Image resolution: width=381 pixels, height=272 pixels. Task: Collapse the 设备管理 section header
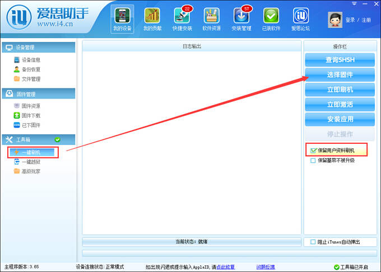pos(39,48)
